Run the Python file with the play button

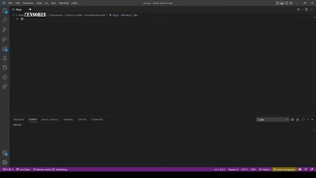(298, 9)
